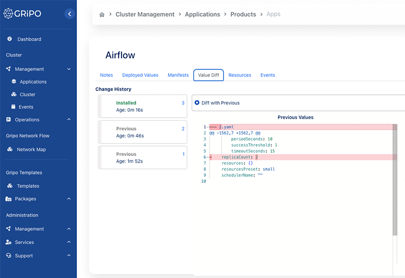Image resolution: width=405 pixels, height=278 pixels.
Task: Select Installed revision 3 entry
Action: (x=143, y=106)
